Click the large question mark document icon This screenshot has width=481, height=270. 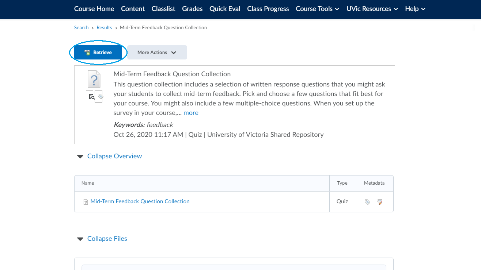point(94,79)
